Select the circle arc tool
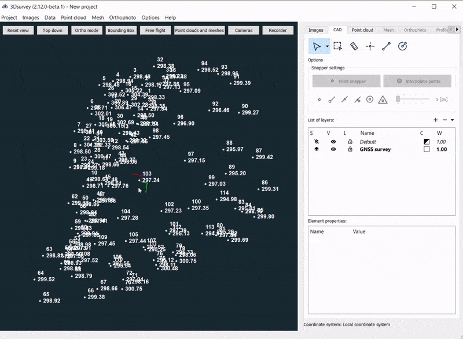This screenshot has height=339, width=463. 403,46
